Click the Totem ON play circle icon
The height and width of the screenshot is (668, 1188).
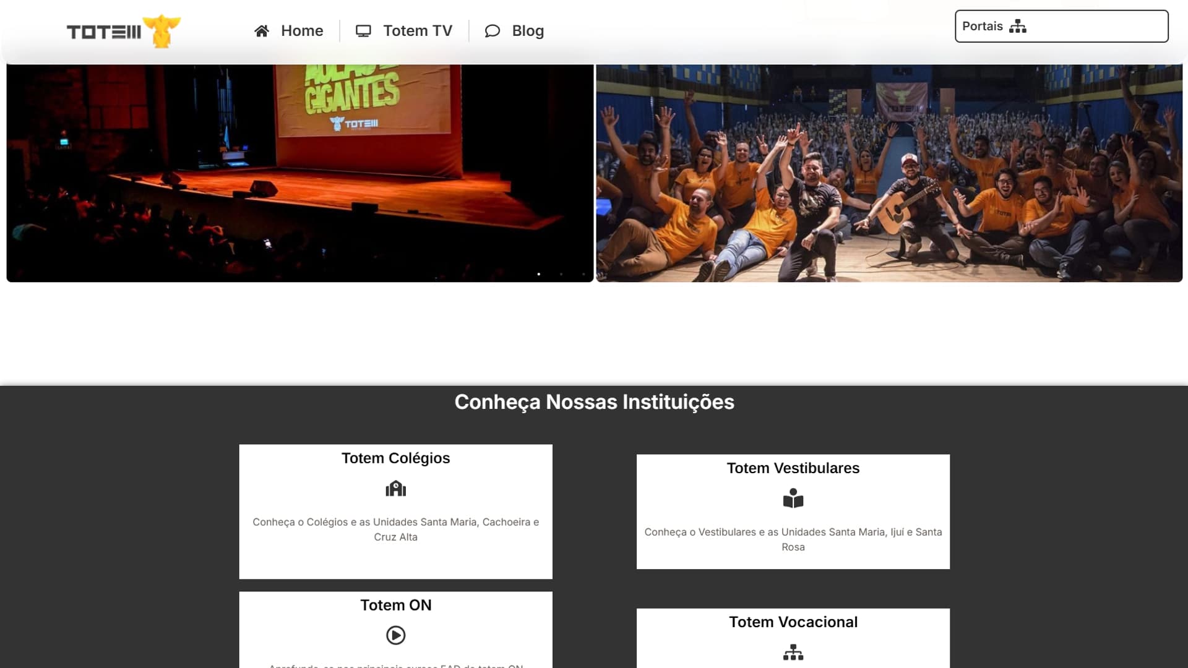click(x=396, y=635)
